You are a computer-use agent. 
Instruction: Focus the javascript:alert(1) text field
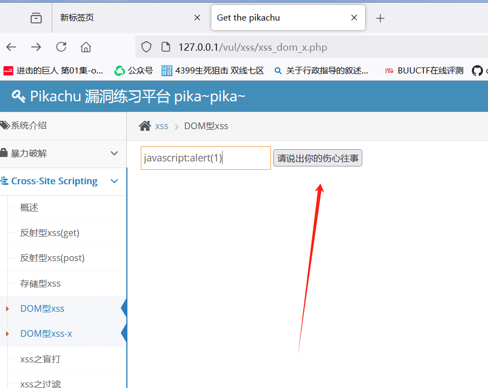(x=206, y=158)
